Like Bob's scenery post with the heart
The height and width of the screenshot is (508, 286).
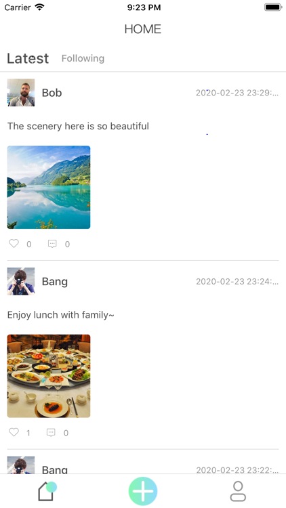14,243
